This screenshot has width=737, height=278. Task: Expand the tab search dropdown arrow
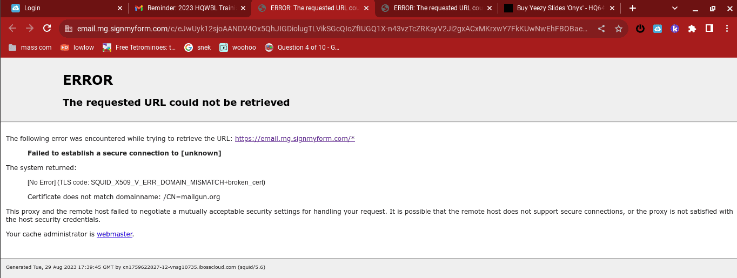point(675,8)
